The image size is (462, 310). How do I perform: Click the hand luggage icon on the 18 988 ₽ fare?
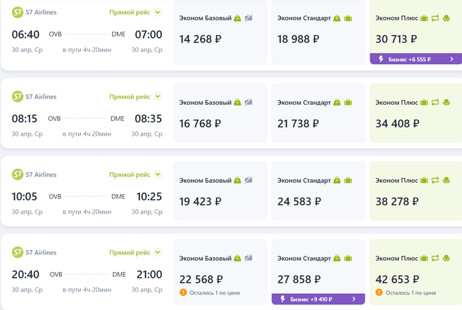(337, 18)
